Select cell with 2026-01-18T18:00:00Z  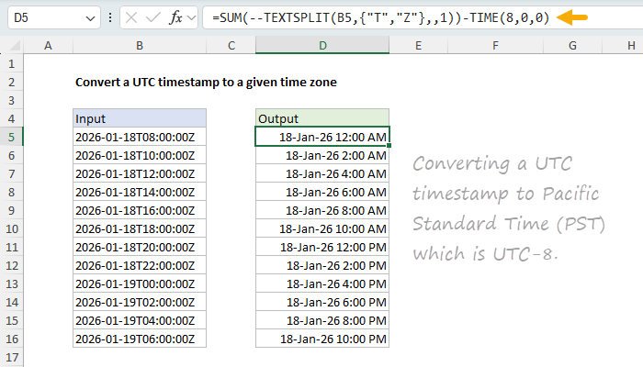tap(140, 228)
